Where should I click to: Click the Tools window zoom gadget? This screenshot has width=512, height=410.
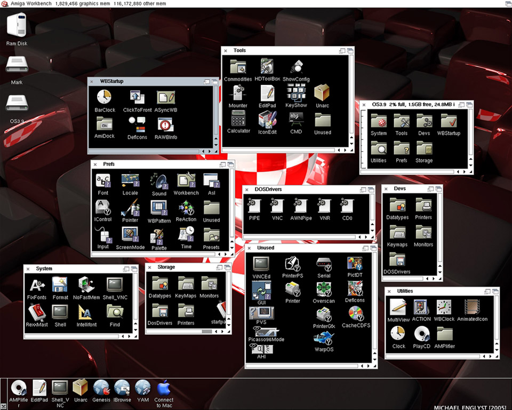click(342, 51)
